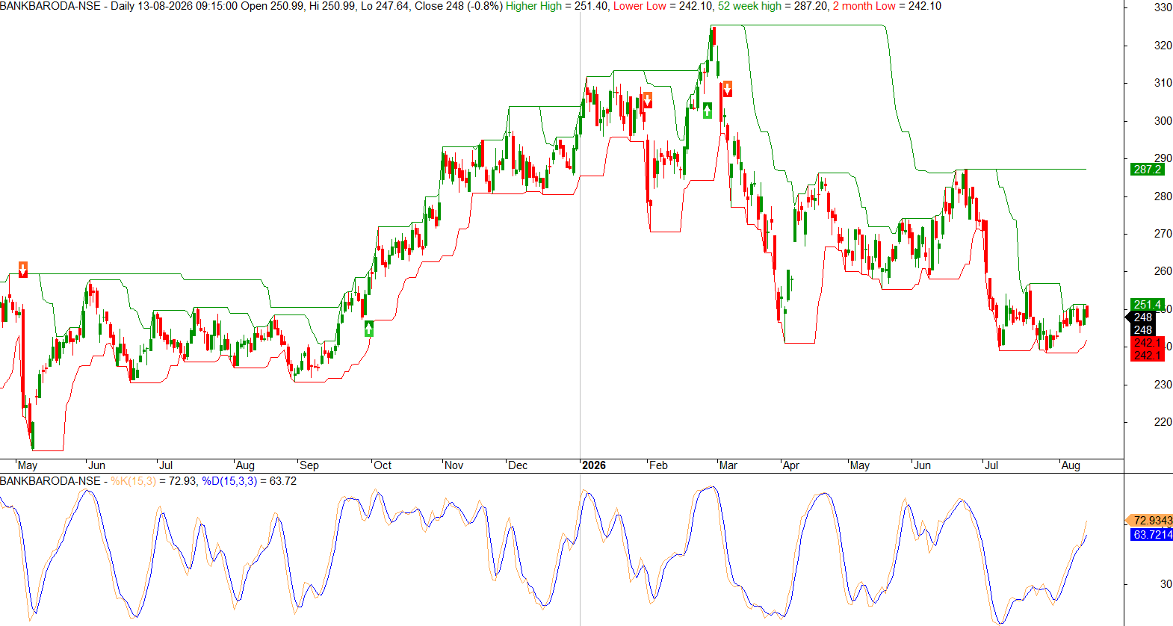Select the blue 63.7214 %D value tag
This screenshot has height=626, width=1173.
pos(1151,534)
